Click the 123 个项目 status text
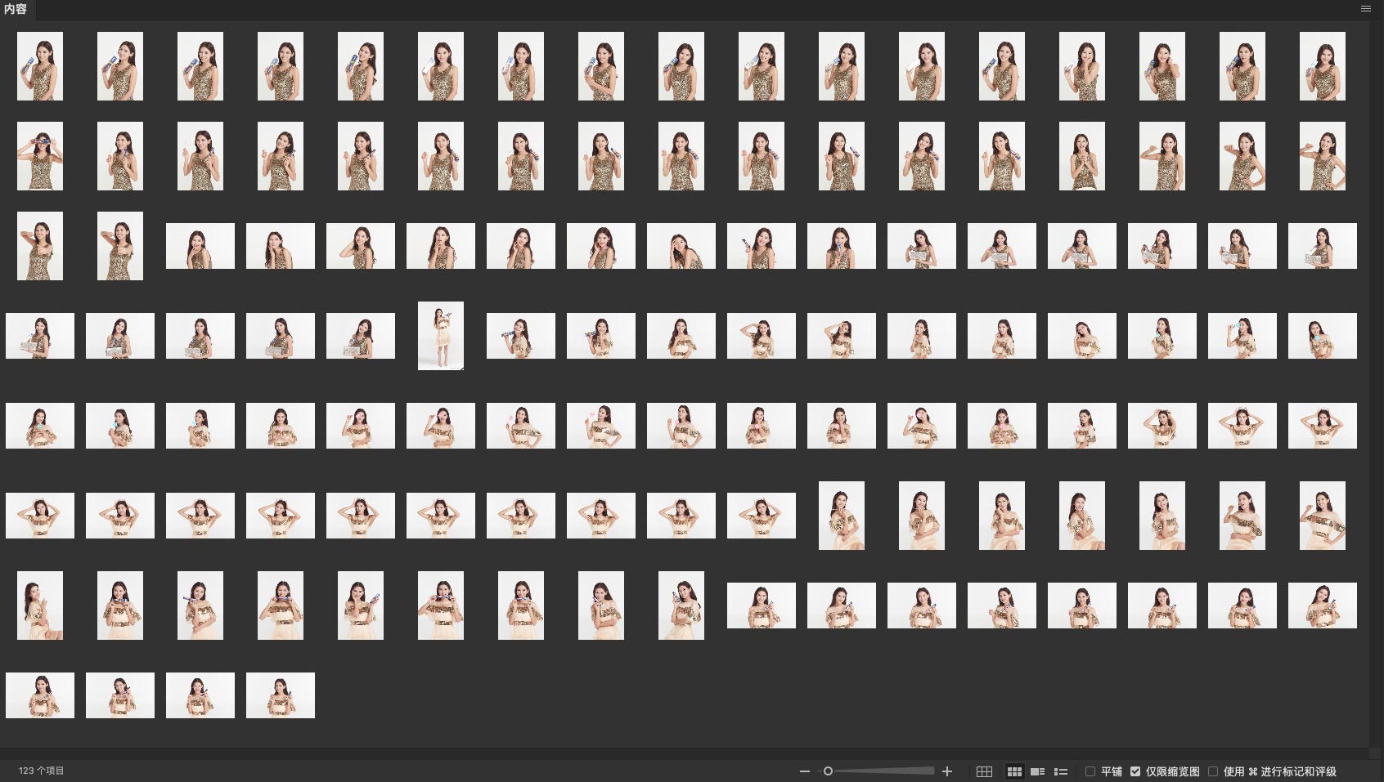 (42, 771)
